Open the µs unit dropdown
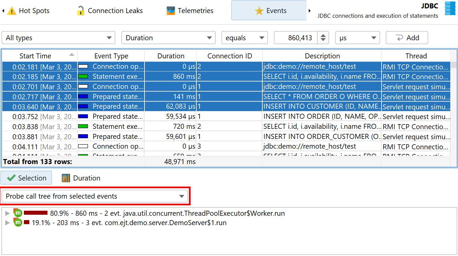This screenshot has height=256, width=458. (358, 38)
